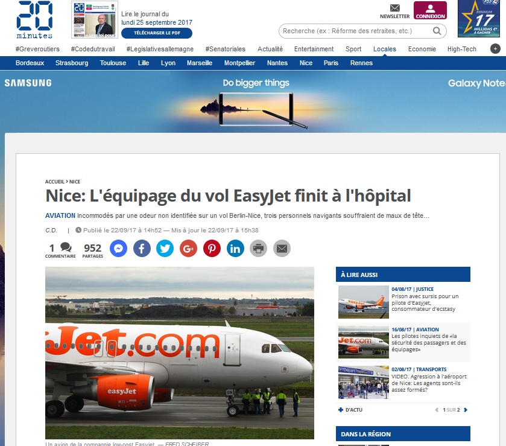Expand more categories with plus button
Screen dimensions: 506x446
495,49
